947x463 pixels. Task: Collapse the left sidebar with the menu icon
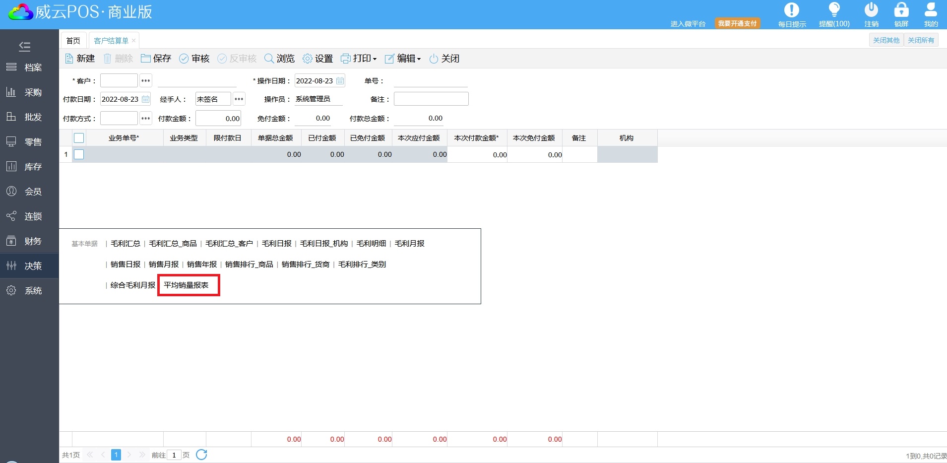click(x=24, y=47)
